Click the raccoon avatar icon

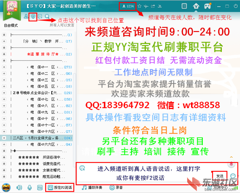pyautogui.click(x=6, y=187)
